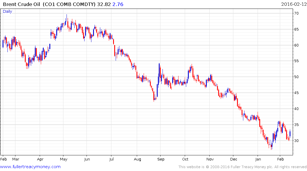The height and width of the screenshot is (171, 307).
Task: Select the blue change value 2.76
Action: click(x=118, y=4)
